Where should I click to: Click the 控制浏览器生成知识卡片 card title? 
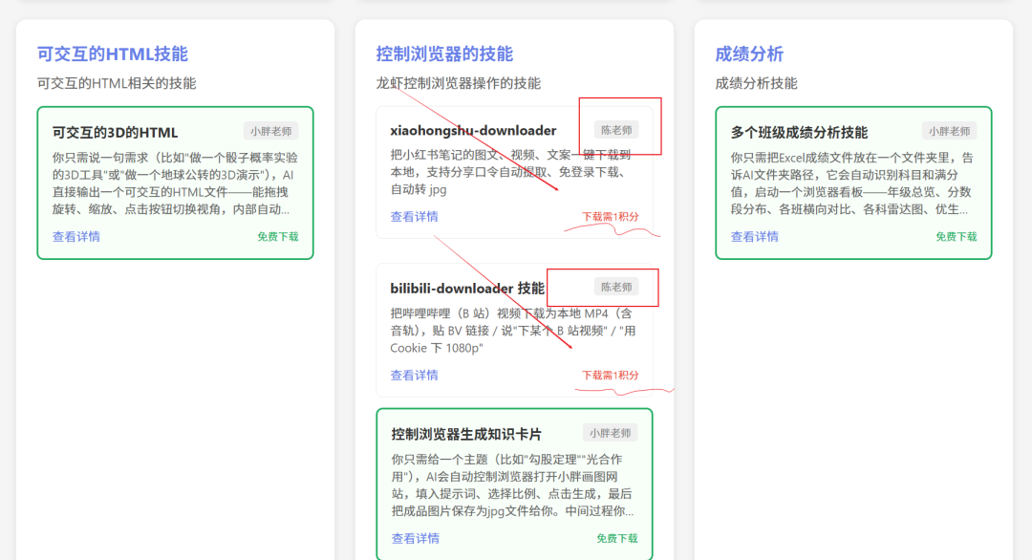pyautogui.click(x=466, y=434)
